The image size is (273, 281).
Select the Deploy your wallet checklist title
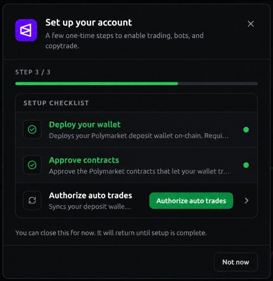85,125
